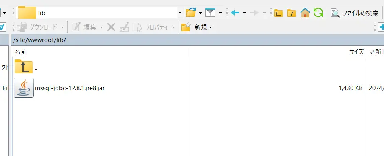This screenshot has width=384, height=156.
Task: Expand the 新規 dropdown arrow
Action: [x=211, y=27]
